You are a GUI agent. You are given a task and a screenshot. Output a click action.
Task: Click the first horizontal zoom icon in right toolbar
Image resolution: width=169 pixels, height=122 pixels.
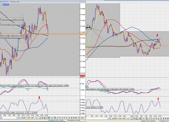click(152, 118)
